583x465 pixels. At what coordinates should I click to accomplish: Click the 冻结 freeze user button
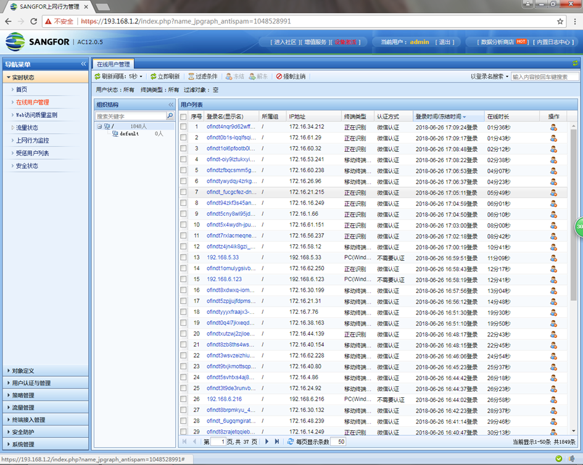[x=235, y=76]
